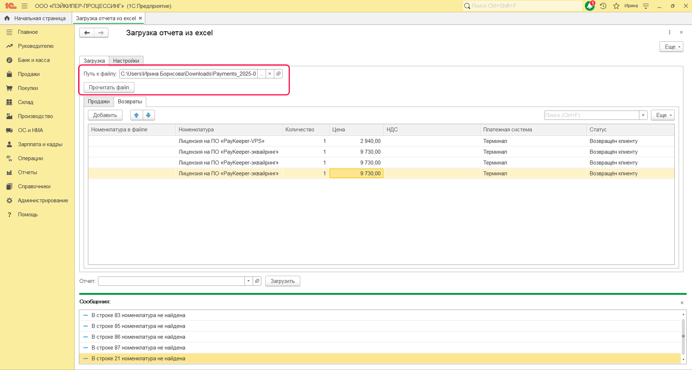Close the form with the X button

681,32
